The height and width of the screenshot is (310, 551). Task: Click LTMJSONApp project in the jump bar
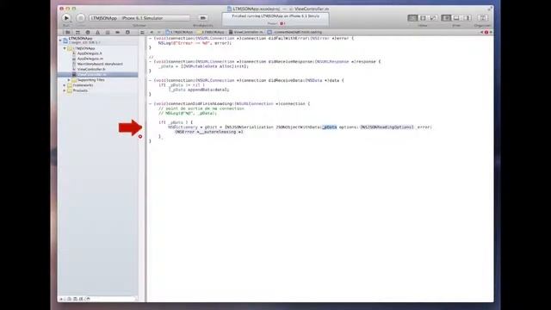point(179,33)
